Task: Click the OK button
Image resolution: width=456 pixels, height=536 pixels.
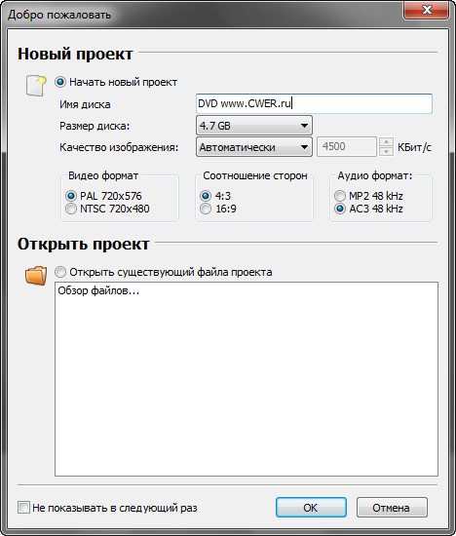Action: [311, 508]
